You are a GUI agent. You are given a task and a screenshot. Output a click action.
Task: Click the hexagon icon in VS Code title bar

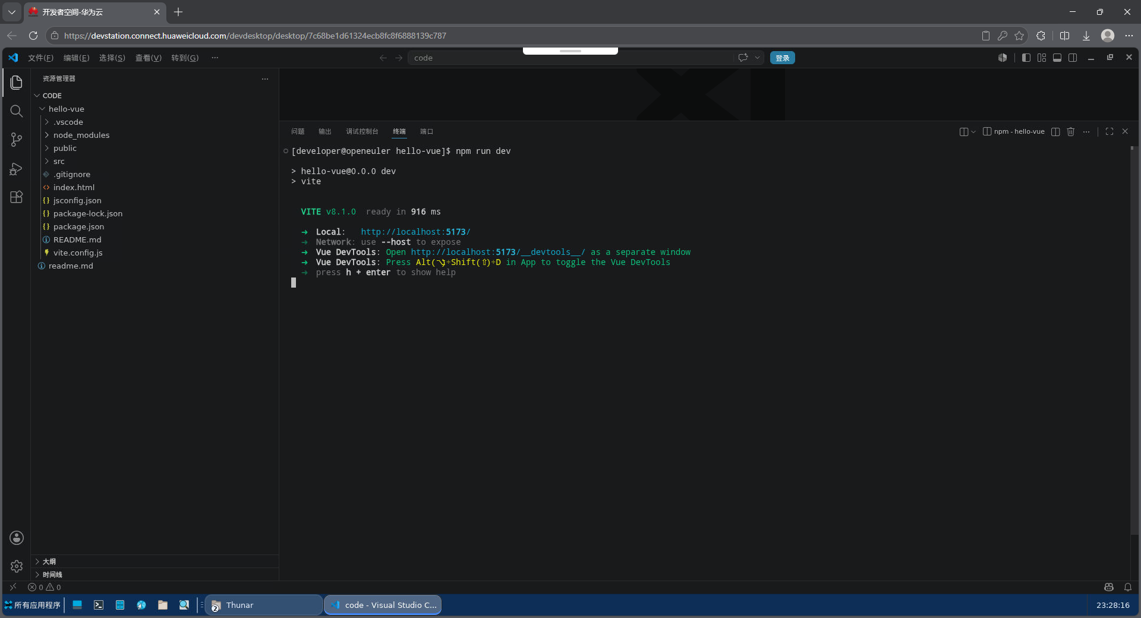(1003, 58)
